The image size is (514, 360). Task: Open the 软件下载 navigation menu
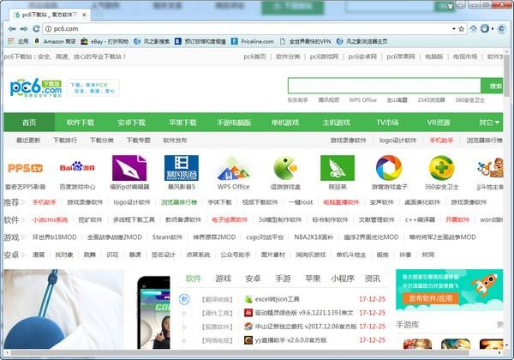[81, 123]
